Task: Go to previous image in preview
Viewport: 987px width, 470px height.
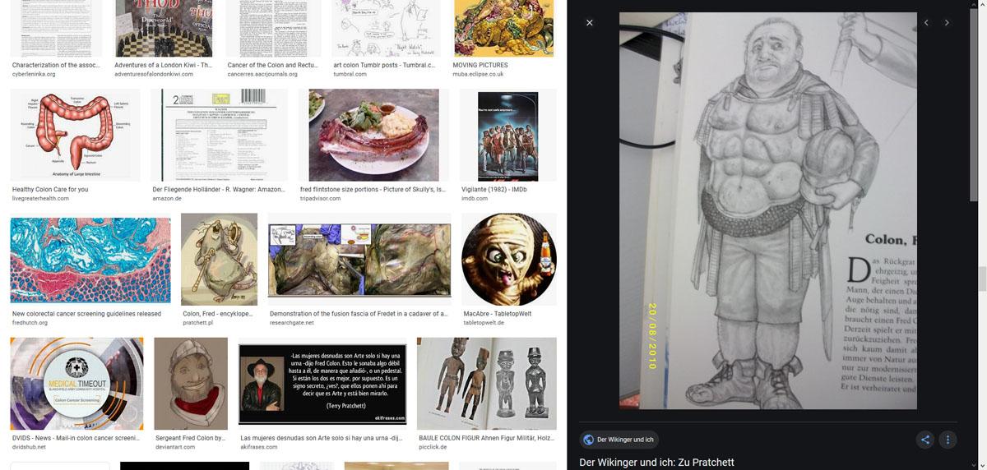Action: tap(926, 23)
